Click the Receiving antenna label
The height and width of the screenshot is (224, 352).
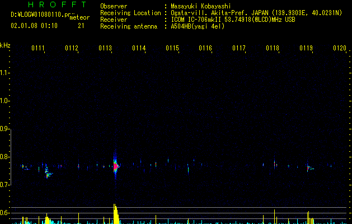[x=129, y=26]
